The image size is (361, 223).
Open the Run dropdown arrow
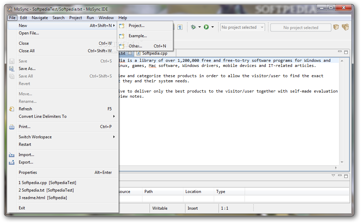[212, 27]
